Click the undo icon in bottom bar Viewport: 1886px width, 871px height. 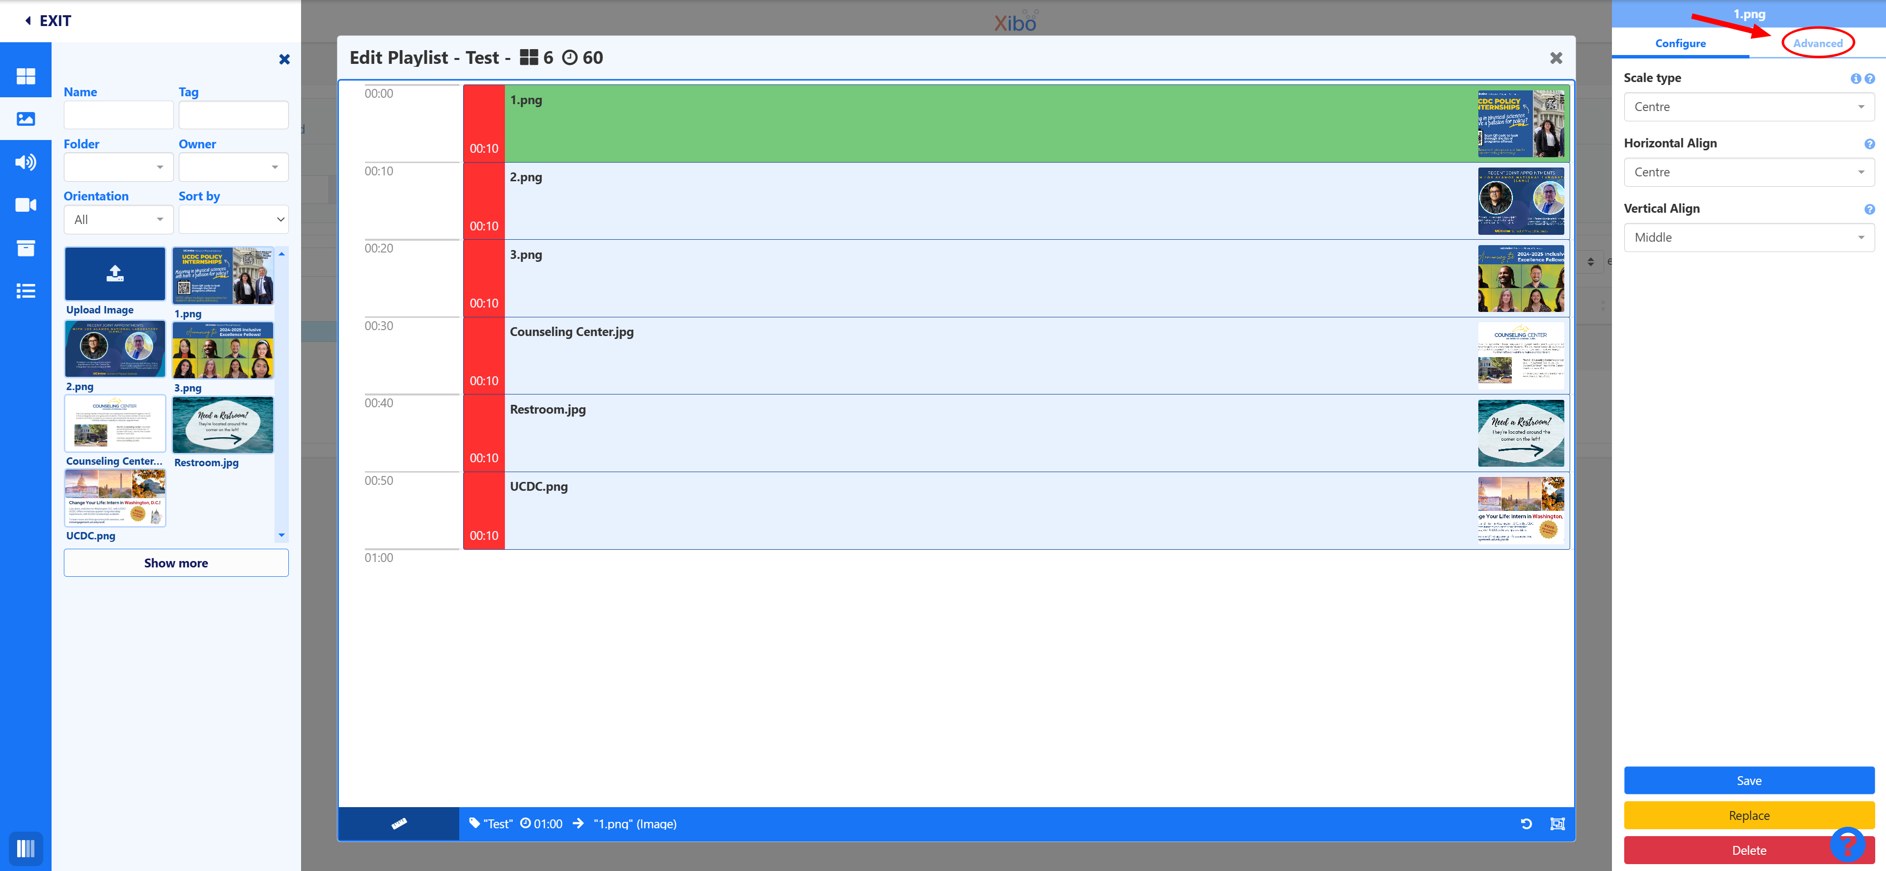[1526, 823]
